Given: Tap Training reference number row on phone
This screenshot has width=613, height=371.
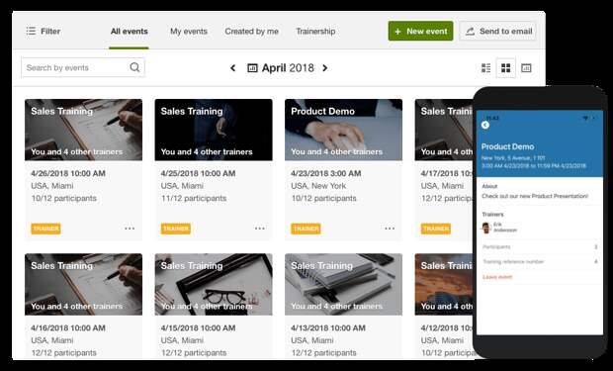Looking at the screenshot, I should click(540, 261).
